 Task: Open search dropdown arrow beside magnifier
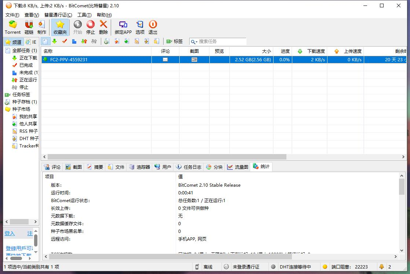[196, 42]
